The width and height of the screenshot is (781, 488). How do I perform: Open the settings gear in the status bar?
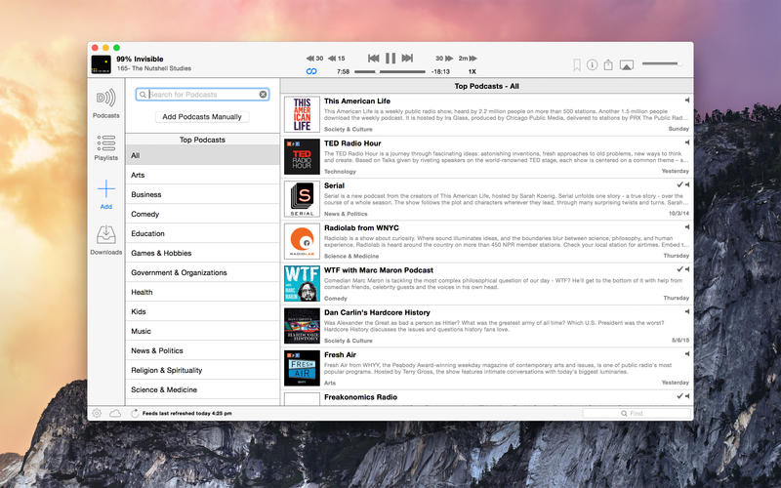[97, 414]
